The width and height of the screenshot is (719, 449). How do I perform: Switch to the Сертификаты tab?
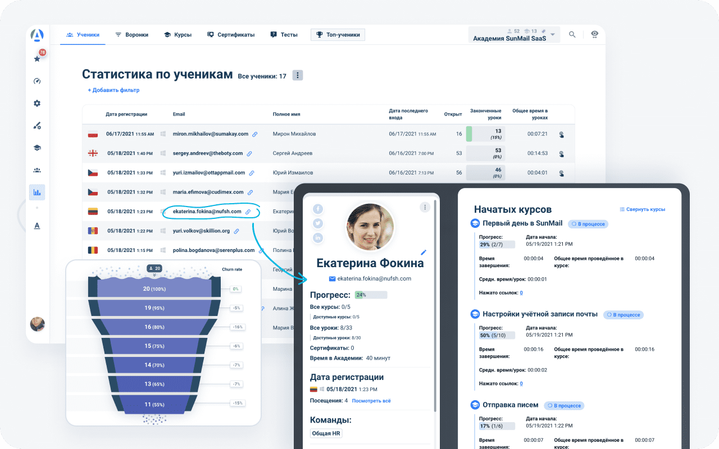pos(231,35)
